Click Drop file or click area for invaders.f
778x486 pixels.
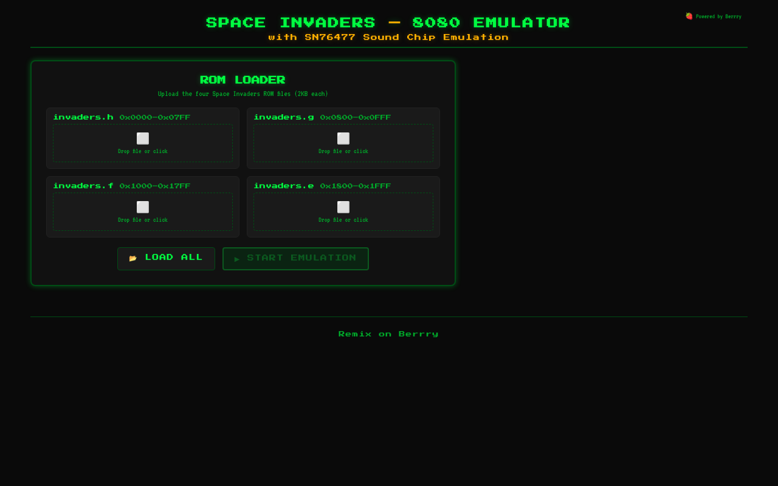142,220
